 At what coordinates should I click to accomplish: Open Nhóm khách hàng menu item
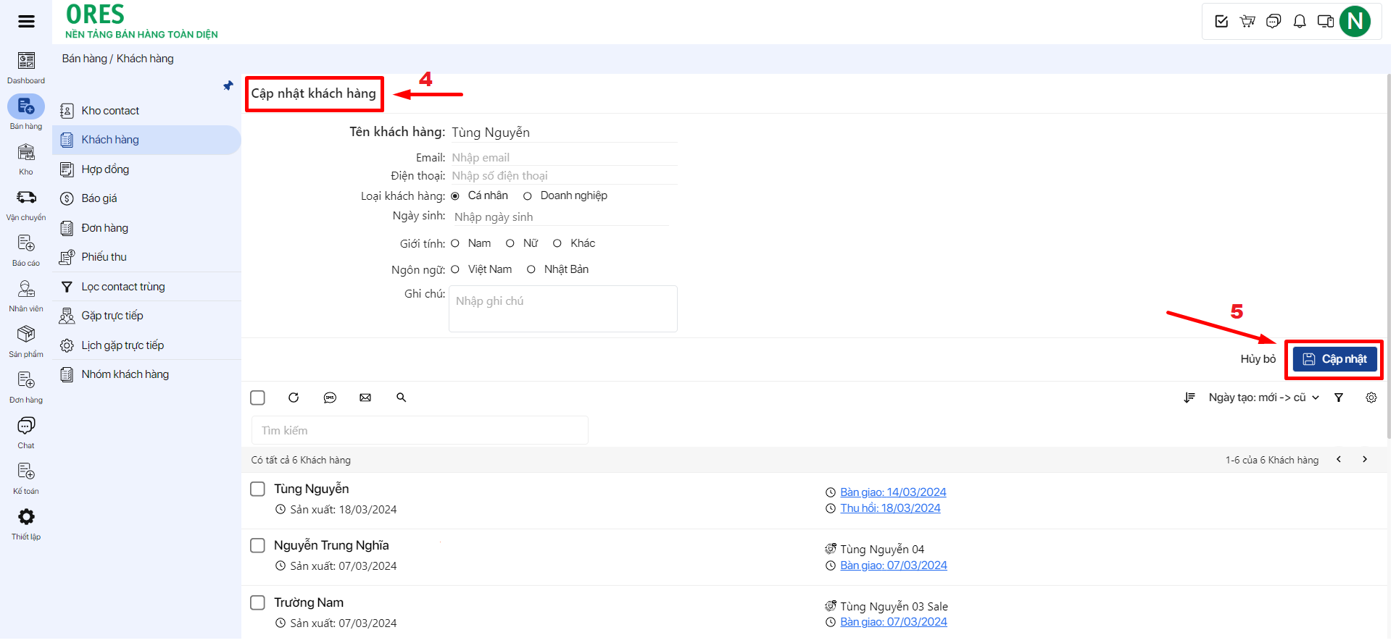pos(125,374)
